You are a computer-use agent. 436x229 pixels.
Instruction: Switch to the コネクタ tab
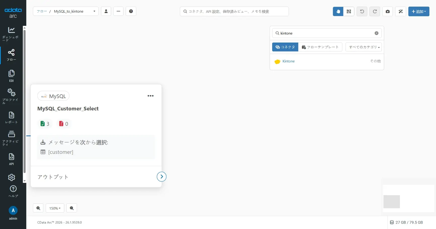(x=285, y=47)
